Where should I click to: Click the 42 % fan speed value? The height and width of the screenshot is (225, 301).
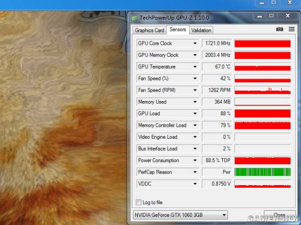tap(217, 79)
